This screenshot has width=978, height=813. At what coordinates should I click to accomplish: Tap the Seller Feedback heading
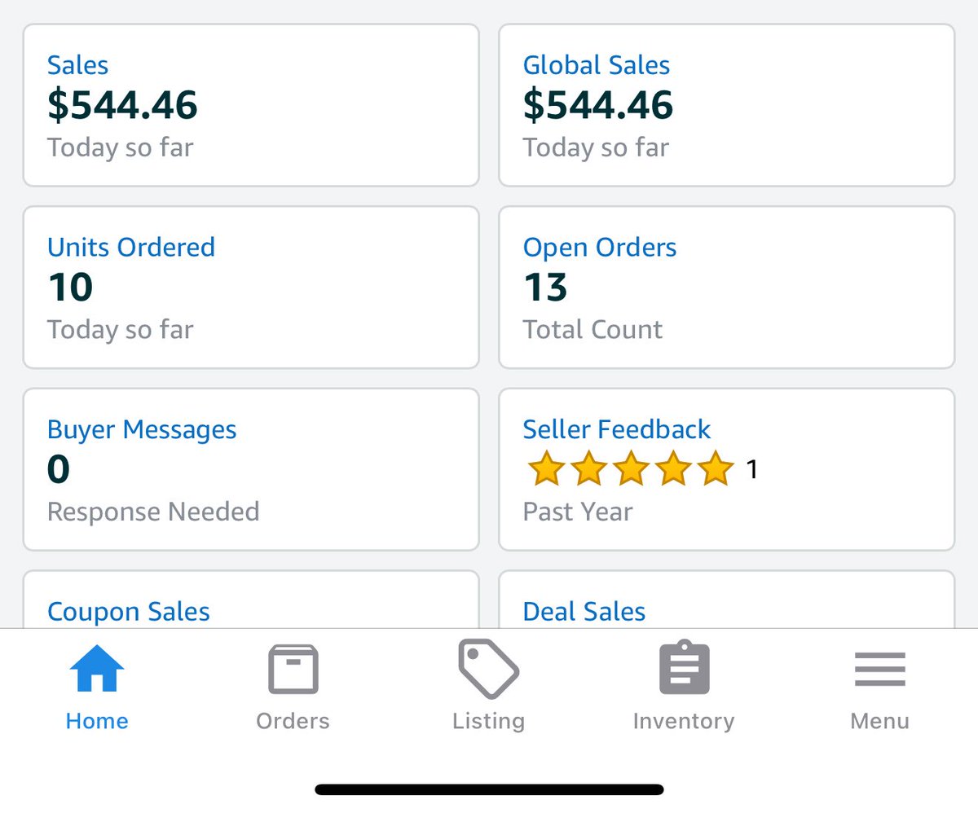[x=616, y=429]
